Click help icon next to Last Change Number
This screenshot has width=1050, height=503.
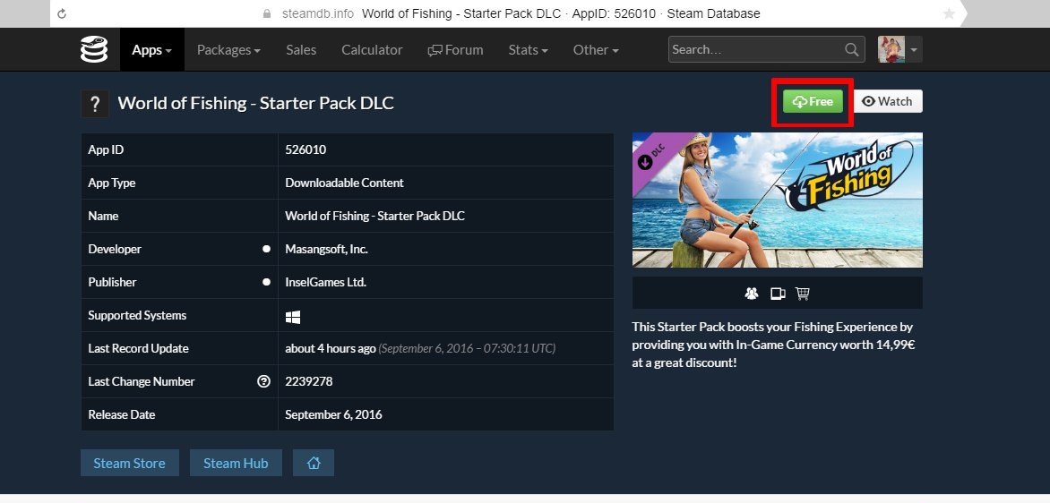point(263,381)
